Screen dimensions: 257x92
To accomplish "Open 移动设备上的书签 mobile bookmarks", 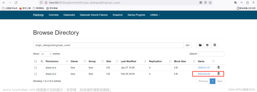I will pos(246,8).
